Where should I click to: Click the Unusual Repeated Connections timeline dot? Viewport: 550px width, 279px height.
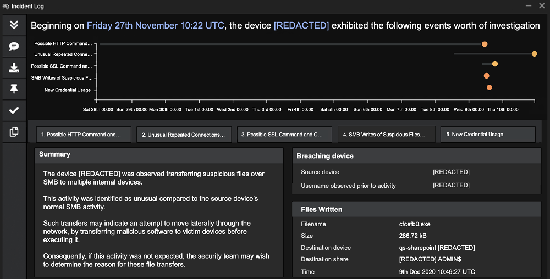535,54
